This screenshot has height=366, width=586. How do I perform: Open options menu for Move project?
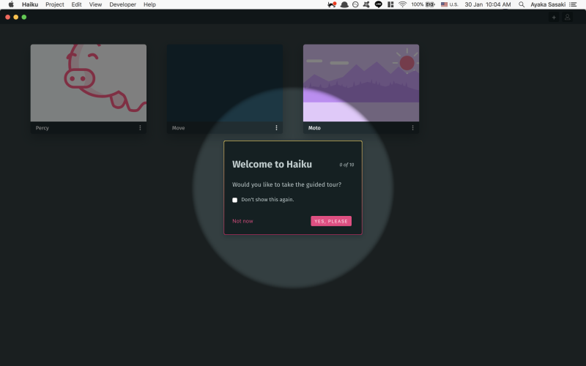coord(277,127)
